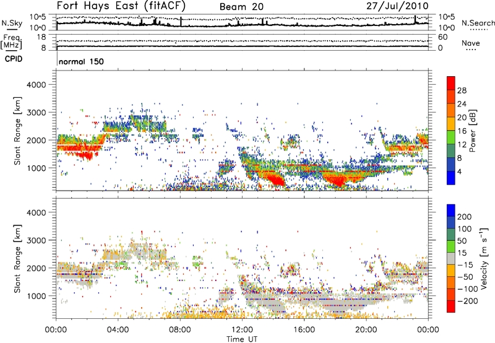Screen dimensions: 495x343
Task: Click the '28' tick on Power scale
Action: [462, 90]
